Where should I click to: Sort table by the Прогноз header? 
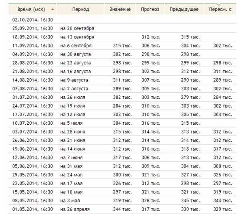(x=150, y=9)
